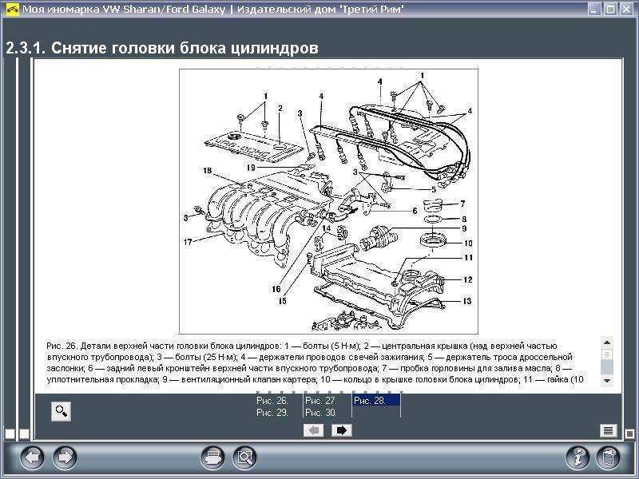The height and width of the screenshot is (479, 639).
Task: Open figure Рис. 29
Action: 272,413
